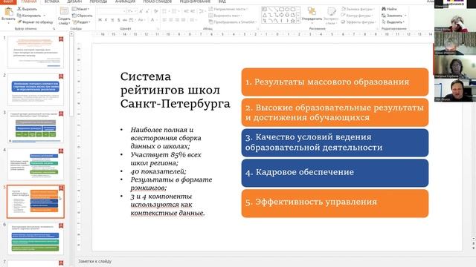Screen dimensions: 476x267
Task: Select slide 1 thumbnail
Action: [36, 52]
